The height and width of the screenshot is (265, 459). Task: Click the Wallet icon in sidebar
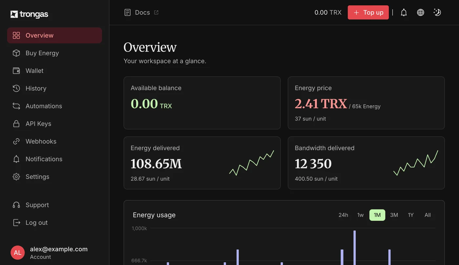(16, 71)
